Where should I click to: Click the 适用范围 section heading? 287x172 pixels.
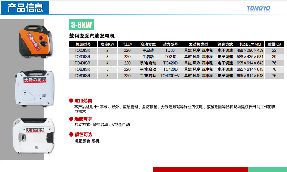click(x=83, y=100)
